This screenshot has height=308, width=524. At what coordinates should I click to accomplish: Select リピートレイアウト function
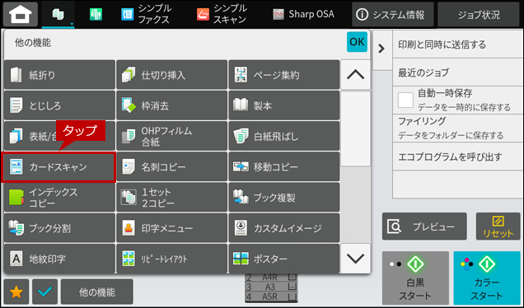[x=171, y=259]
